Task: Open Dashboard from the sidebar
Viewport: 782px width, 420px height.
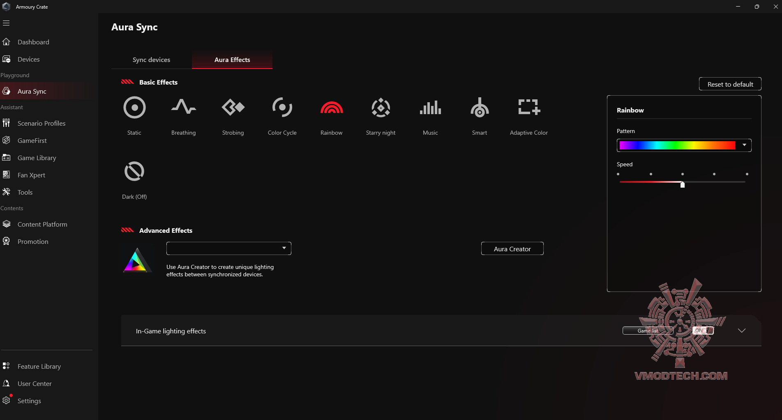Action: coord(33,42)
